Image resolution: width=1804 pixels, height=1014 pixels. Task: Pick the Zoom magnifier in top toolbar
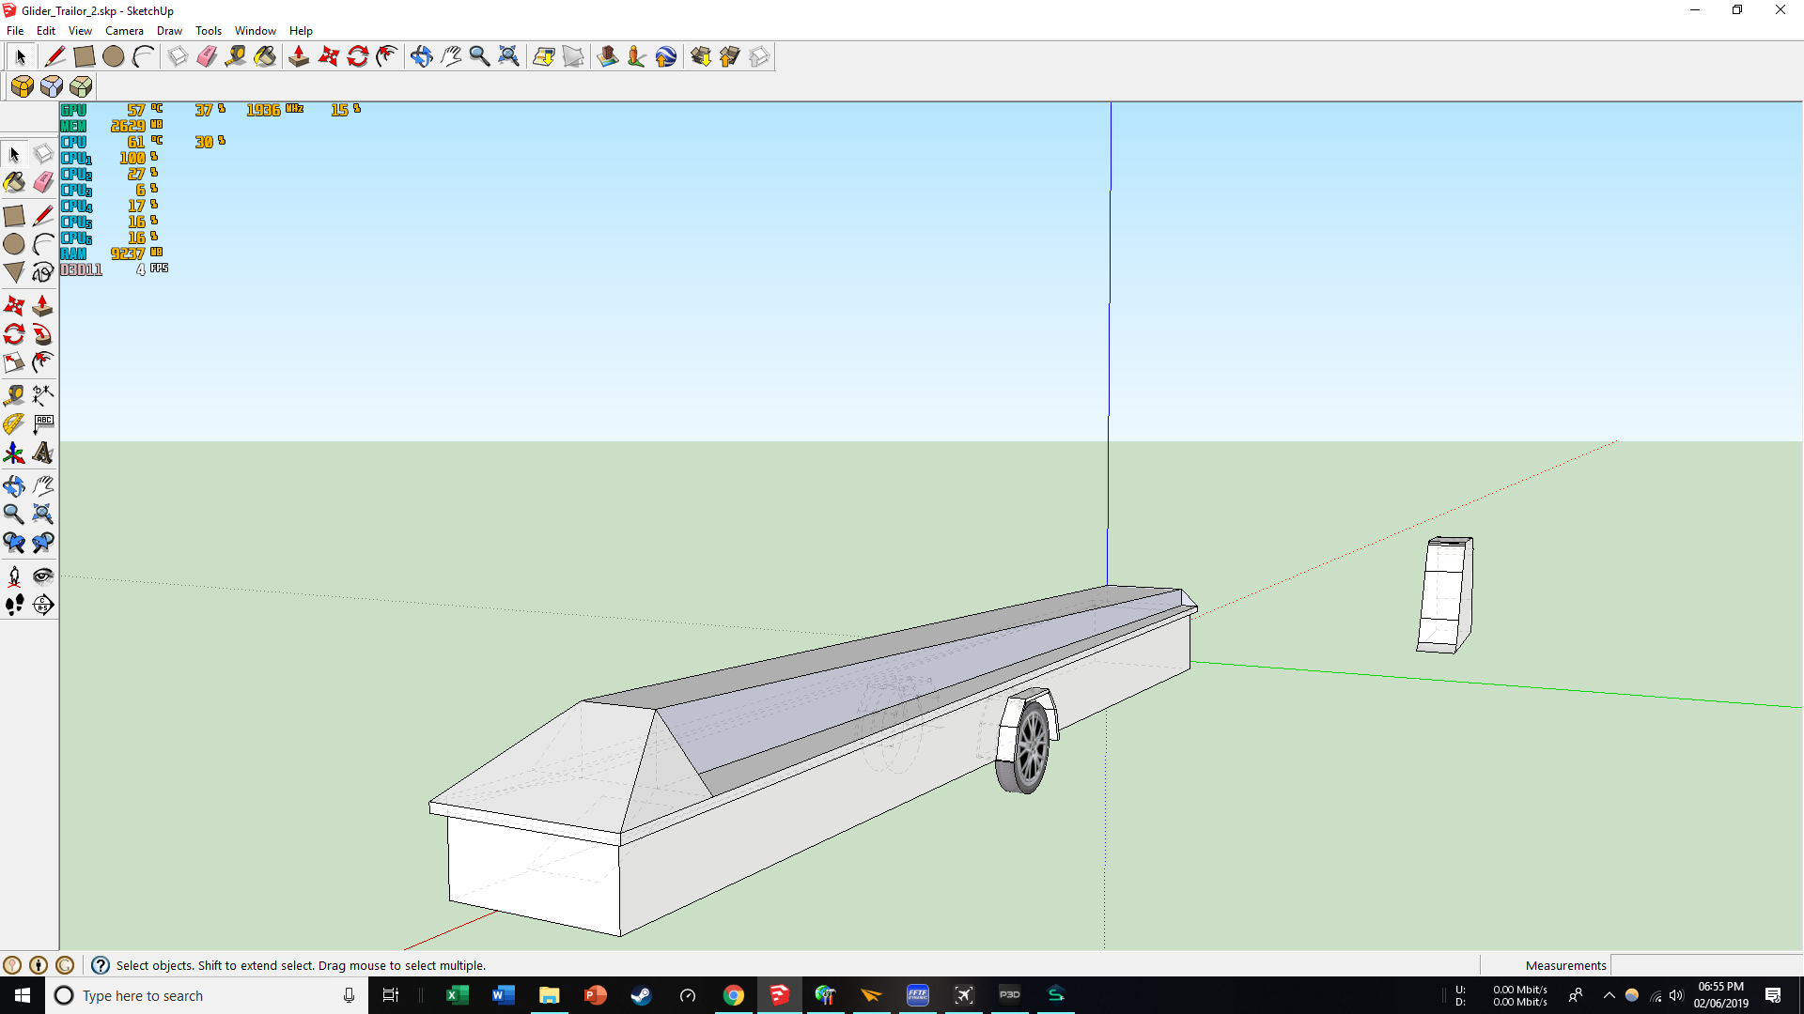point(479,57)
